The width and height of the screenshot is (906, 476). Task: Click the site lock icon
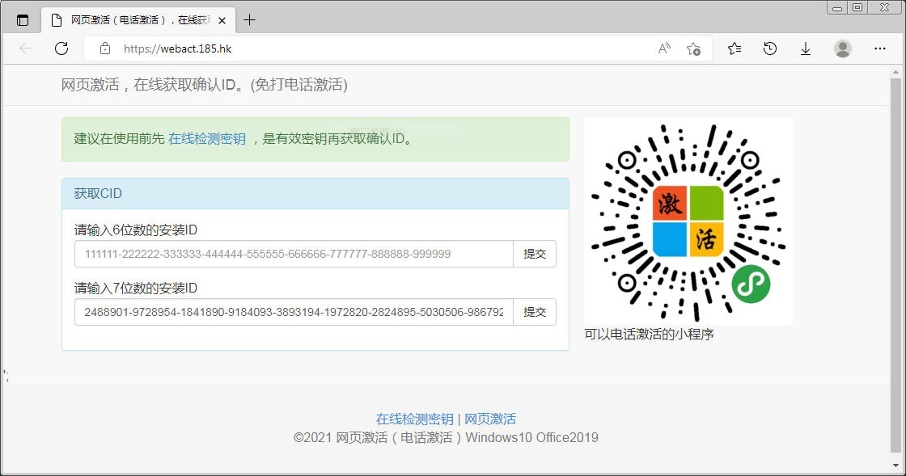coord(104,48)
